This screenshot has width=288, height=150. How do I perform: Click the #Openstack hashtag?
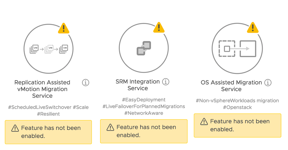pyautogui.click(x=237, y=107)
